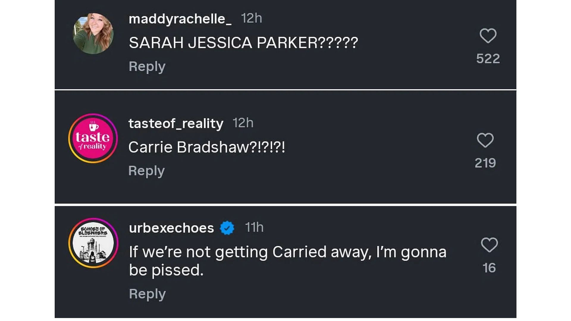
Task: Tap the heart on urbexechoes' comment
Action: (x=489, y=245)
